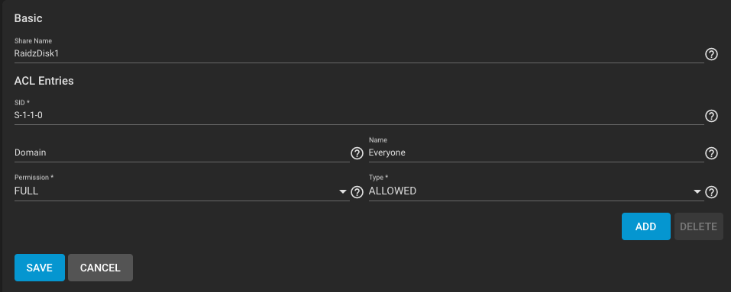This screenshot has width=731, height=292.
Task: Show help for the SID field
Action: coord(711,116)
